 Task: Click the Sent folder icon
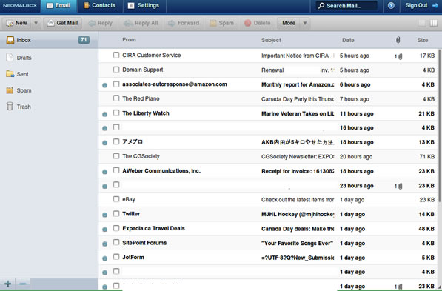coord(10,74)
